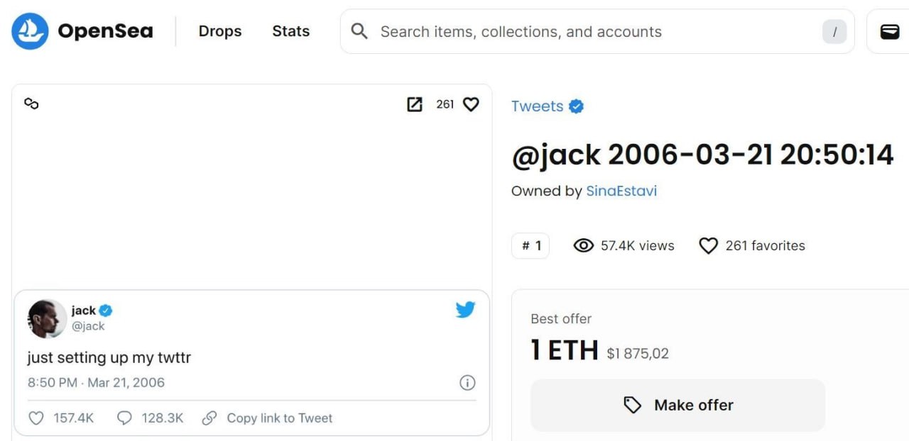
Task: Open the Tweets collection link
Action: click(537, 106)
